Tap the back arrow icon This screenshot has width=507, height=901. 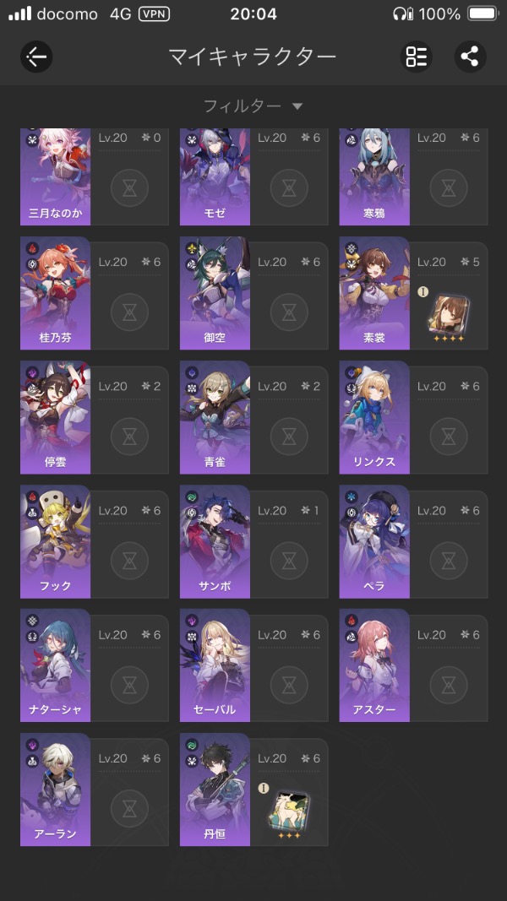pyautogui.click(x=37, y=57)
